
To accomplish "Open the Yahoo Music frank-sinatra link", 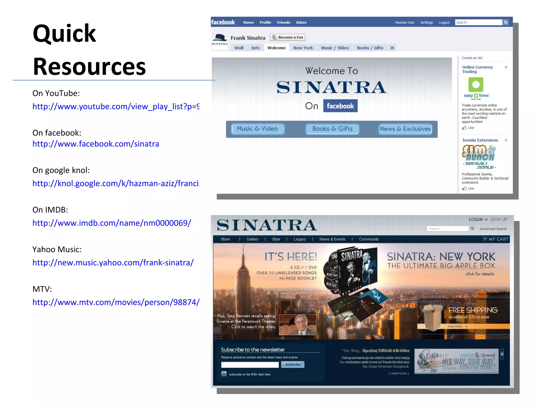I will (x=113, y=263).
